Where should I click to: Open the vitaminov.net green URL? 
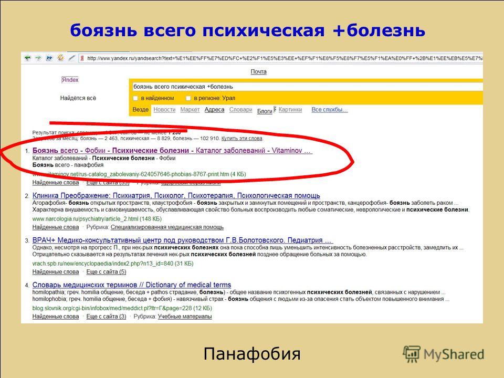click(139, 174)
